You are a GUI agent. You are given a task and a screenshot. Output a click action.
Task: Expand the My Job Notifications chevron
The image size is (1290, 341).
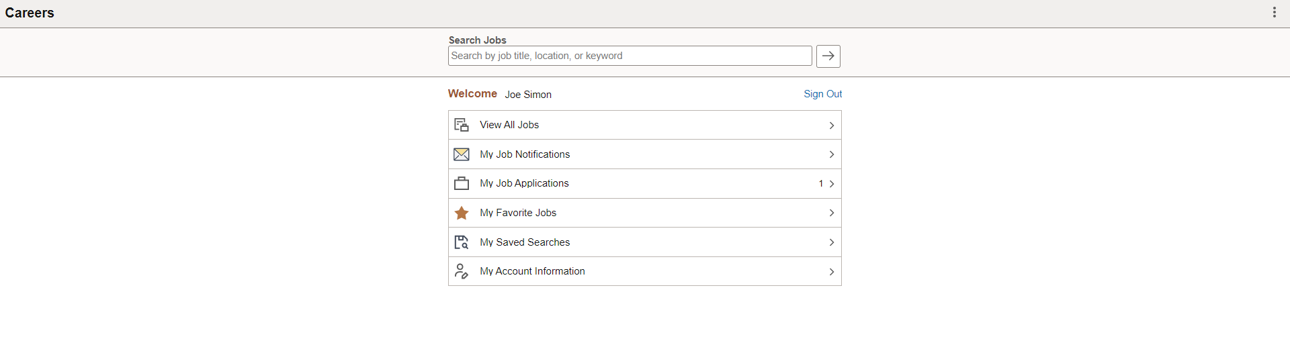tap(831, 154)
